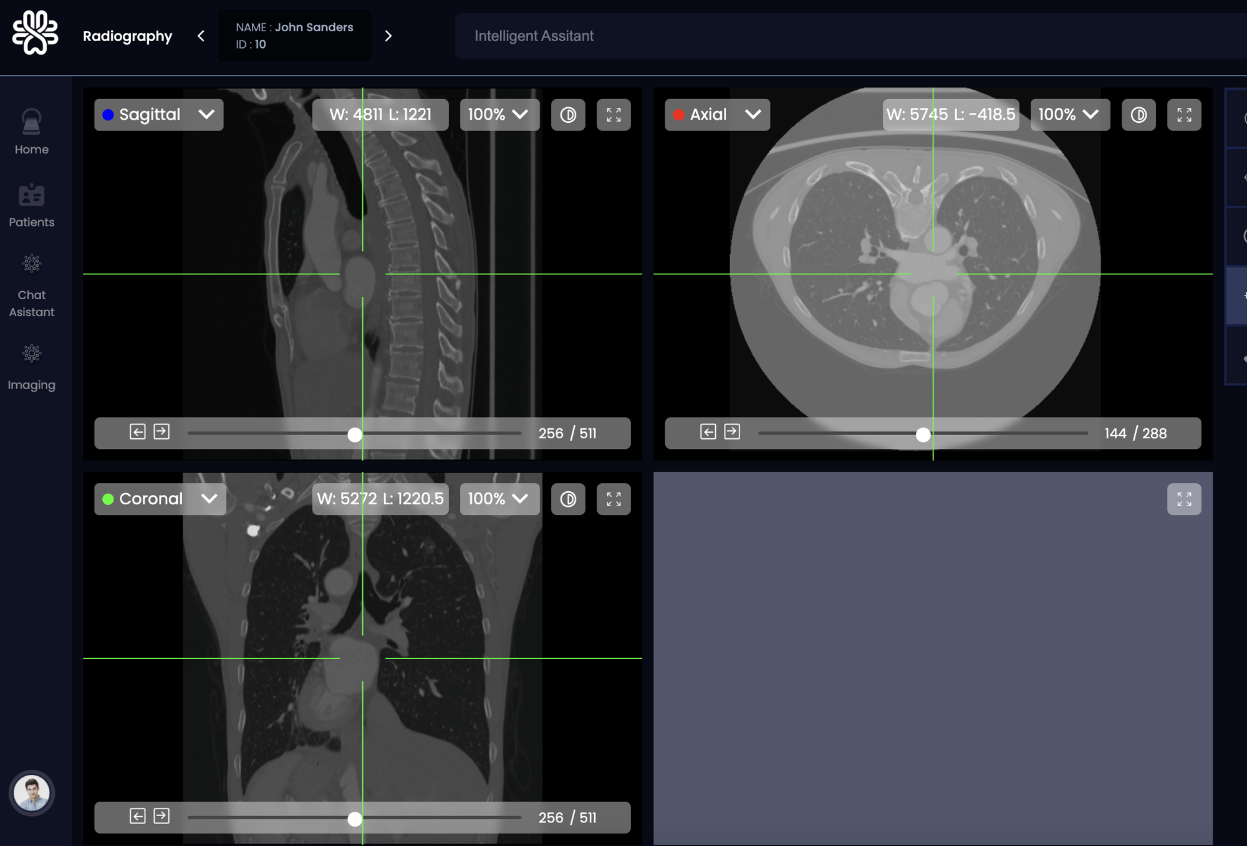The image size is (1247, 846).
Task: Click Axial slice counter 144 / 288
Action: click(x=1135, y=433)
